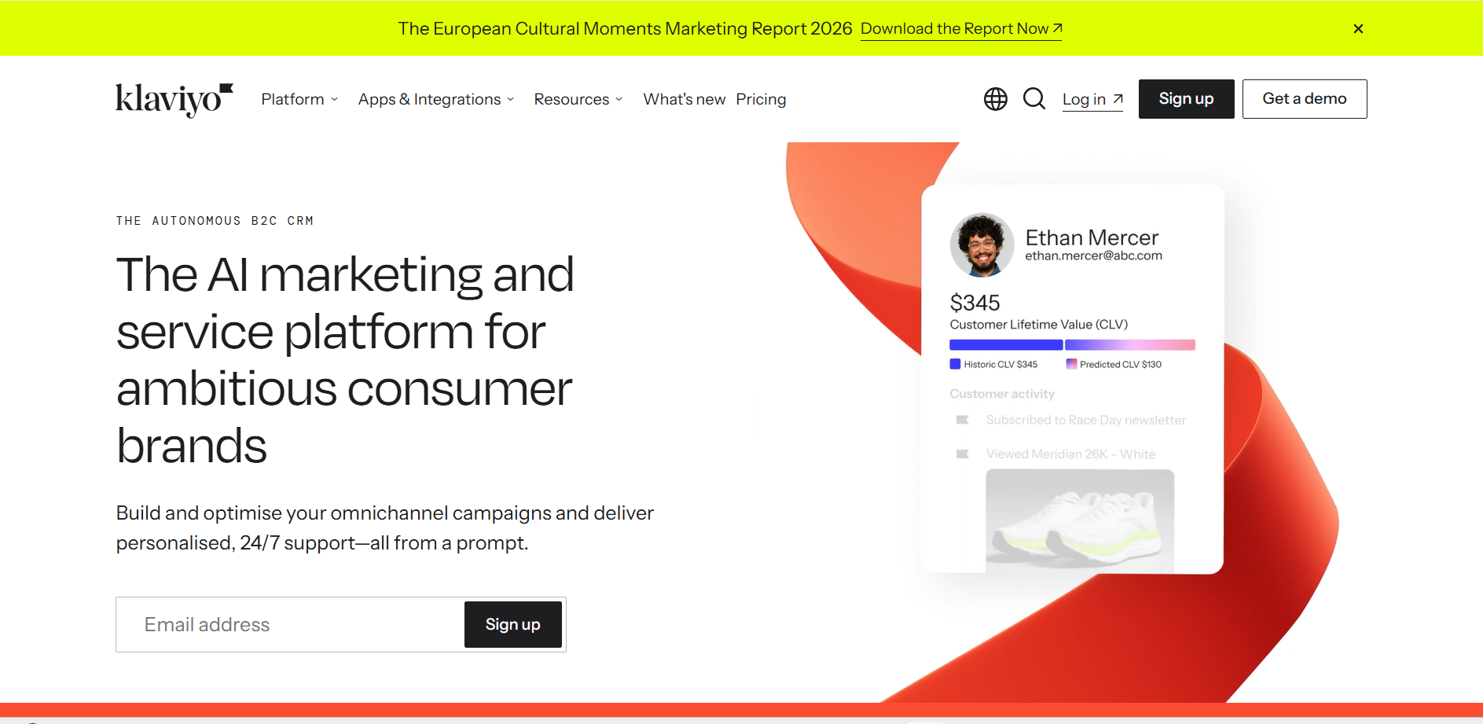1483x724 pixels.
Task: Click the AI marketing headline text
Action: pos(345,360)
